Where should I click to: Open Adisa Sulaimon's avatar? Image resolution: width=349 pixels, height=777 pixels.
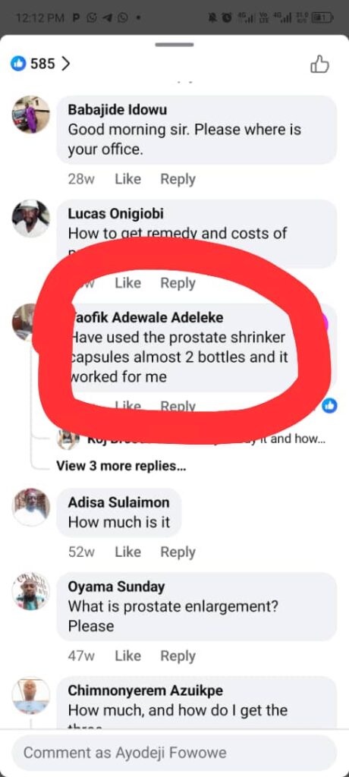31,507
